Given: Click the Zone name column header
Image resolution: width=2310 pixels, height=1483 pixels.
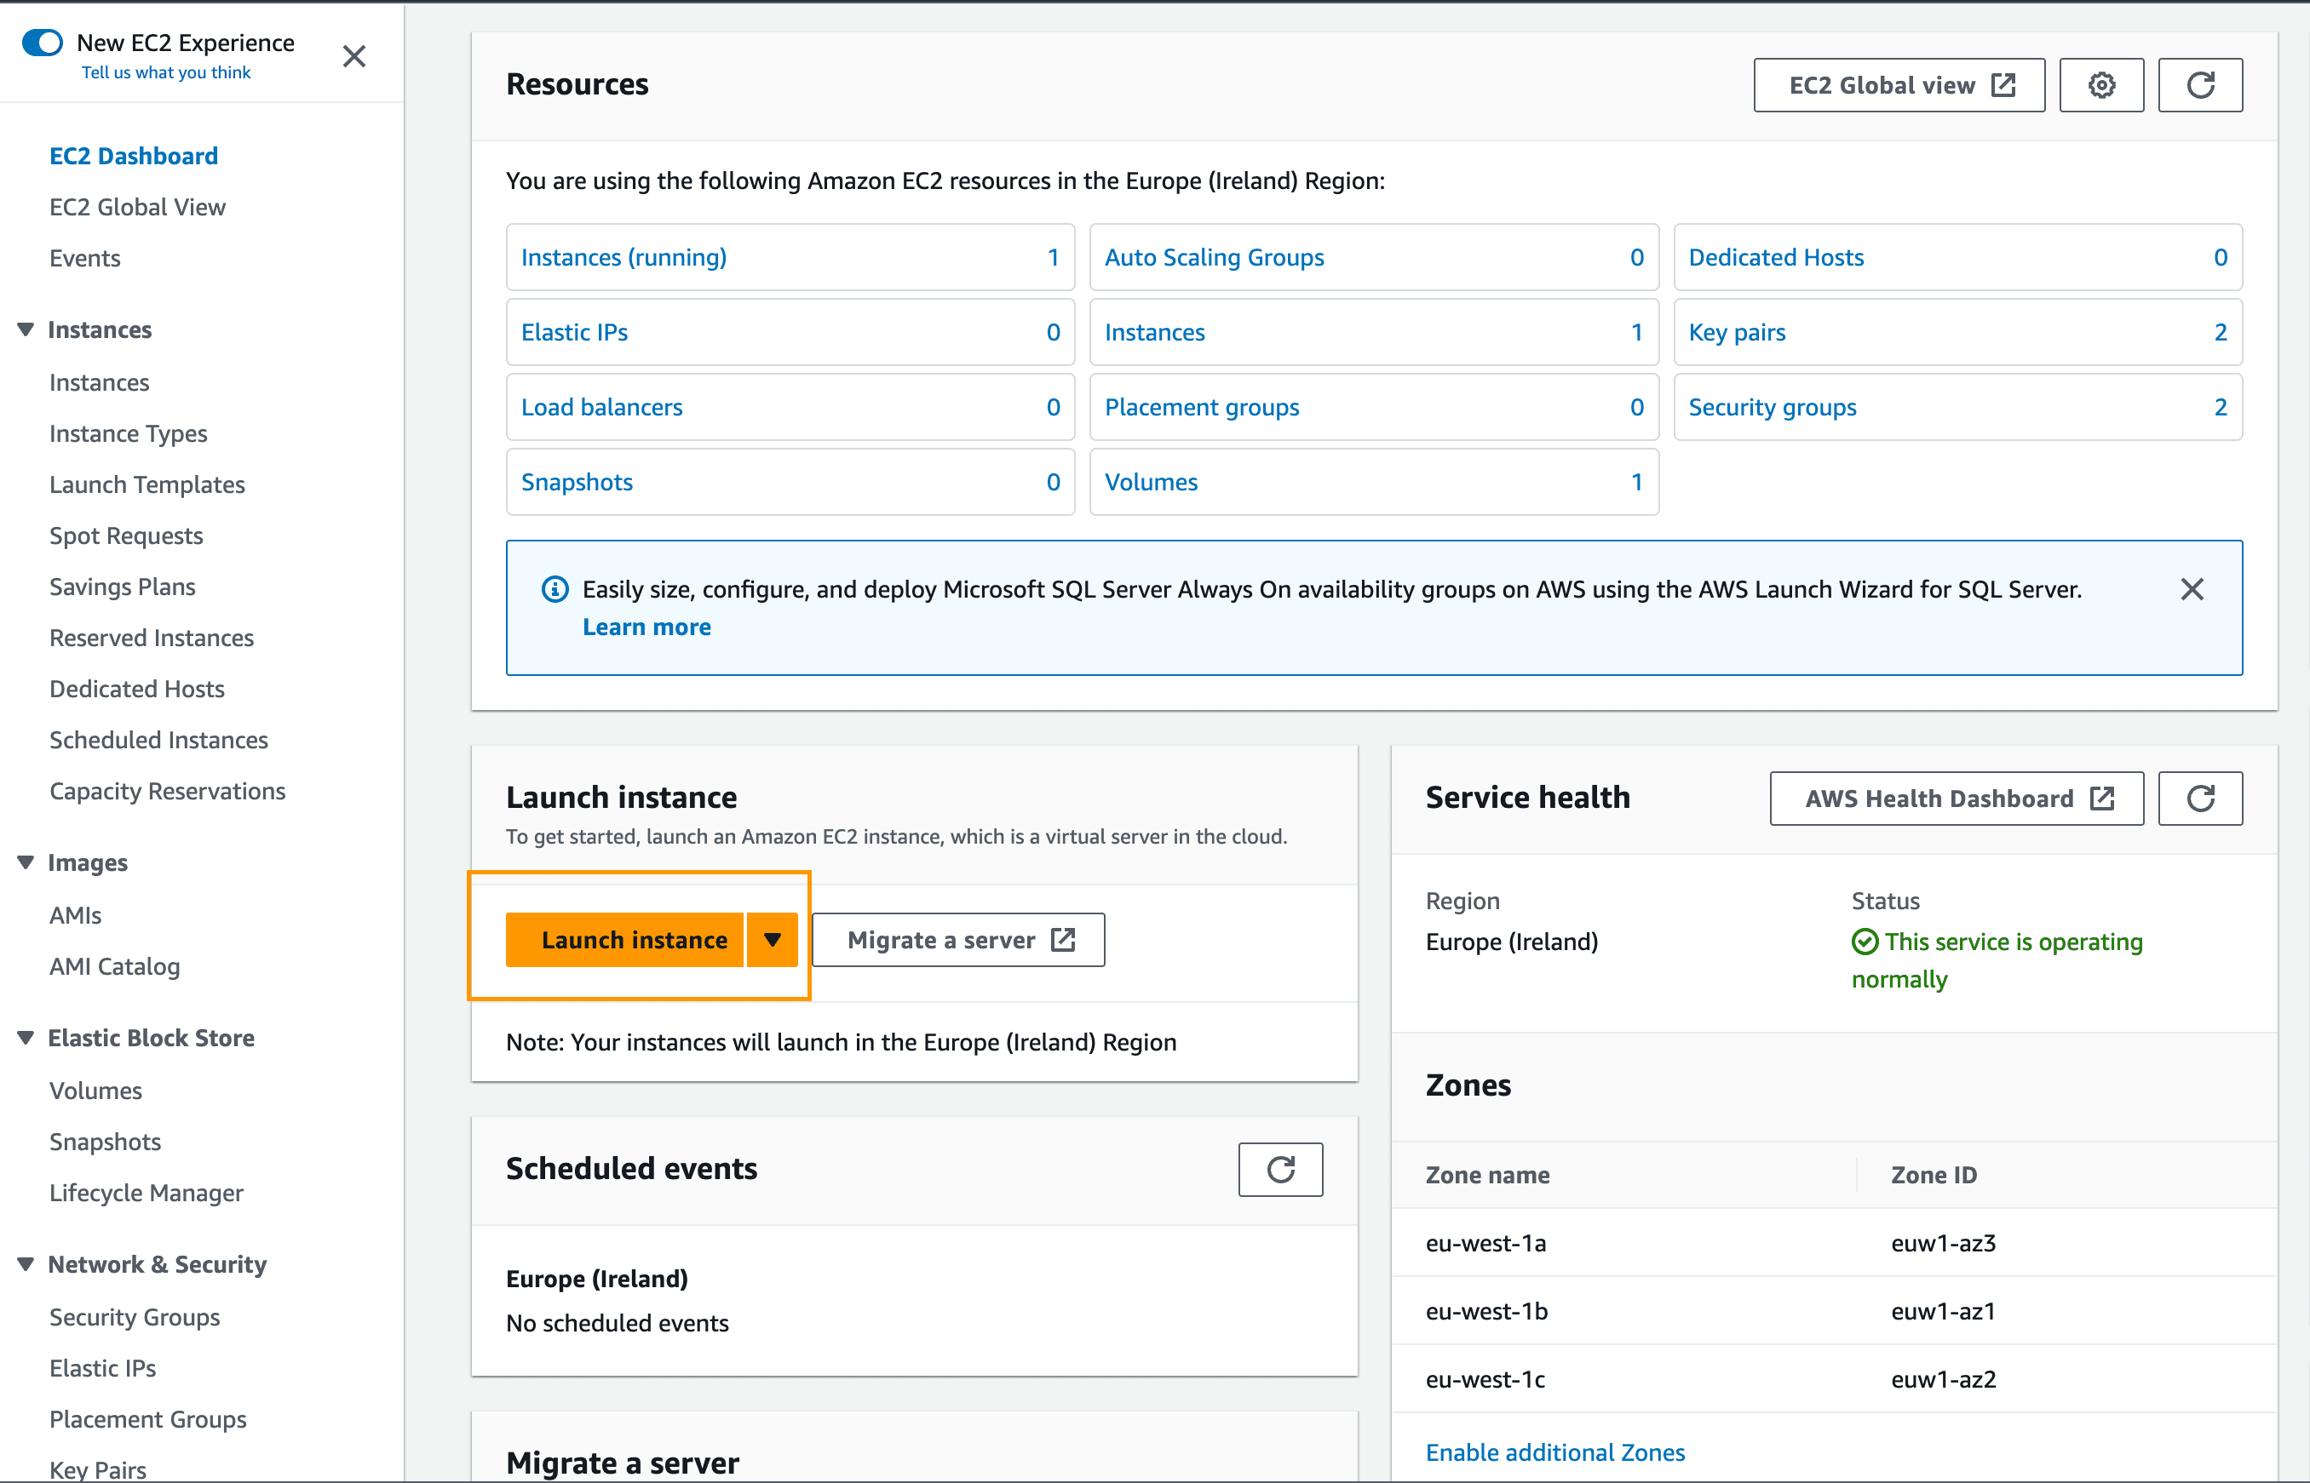Looking at the screenshot, I should click(1487, 1175).
